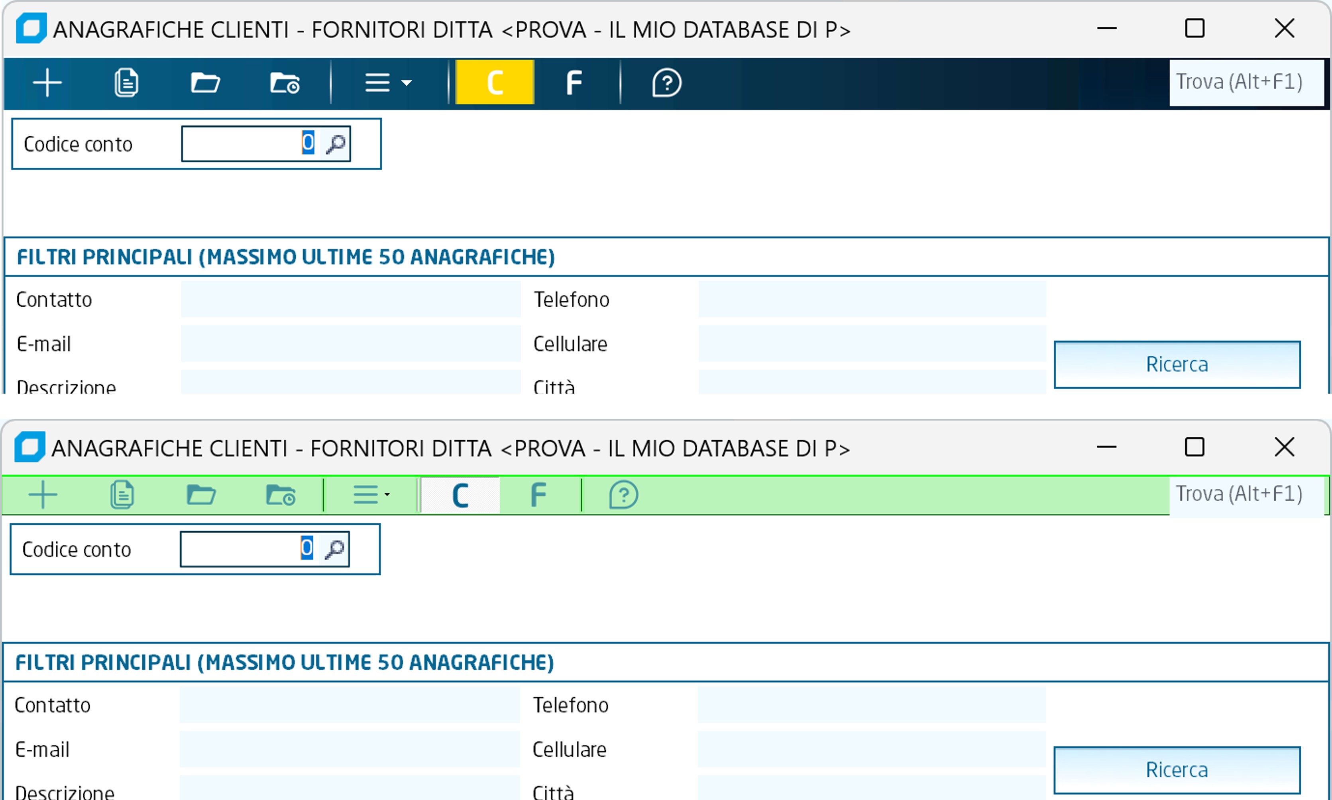The width and height of the screenshot is (1332, 800).
Task: Click the open folder icon in dark blue toolbar
Action: click(206, 83)
